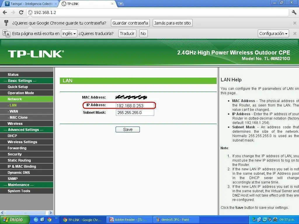Click the translate icon in translation bar
Viewport: 299px width, 224px height.
6,34
